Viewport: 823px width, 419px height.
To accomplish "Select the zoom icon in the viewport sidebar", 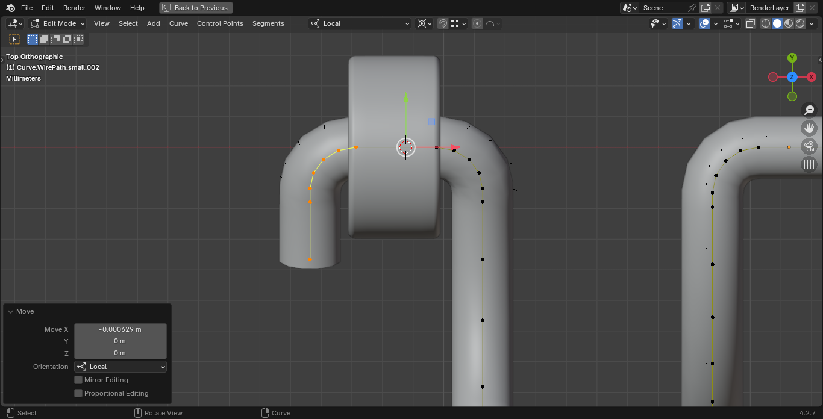I will click(x=809, y=110).
